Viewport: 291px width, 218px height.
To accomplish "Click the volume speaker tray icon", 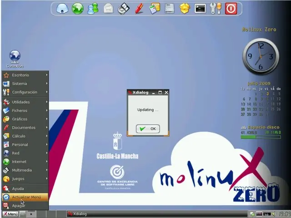I will click(x=274, y=214).
